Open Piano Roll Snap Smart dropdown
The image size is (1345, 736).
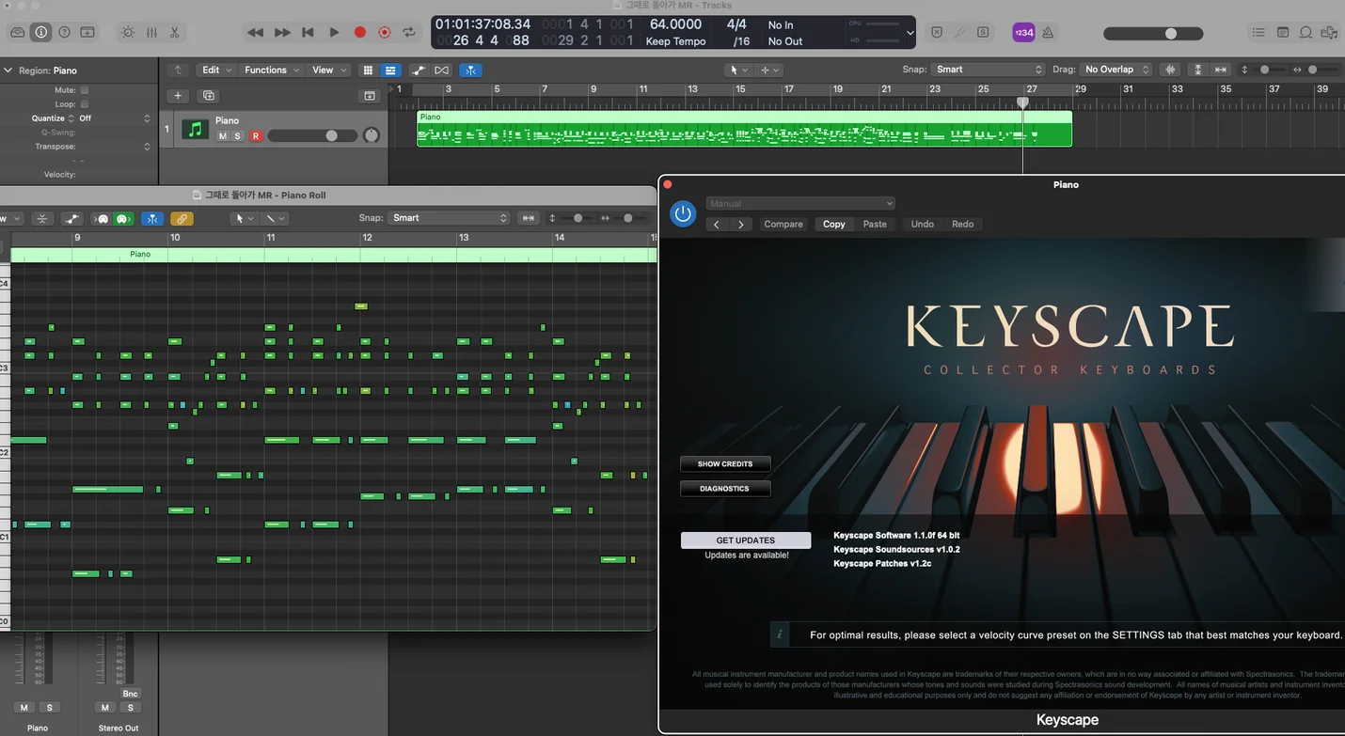click(x=449, y=218)
